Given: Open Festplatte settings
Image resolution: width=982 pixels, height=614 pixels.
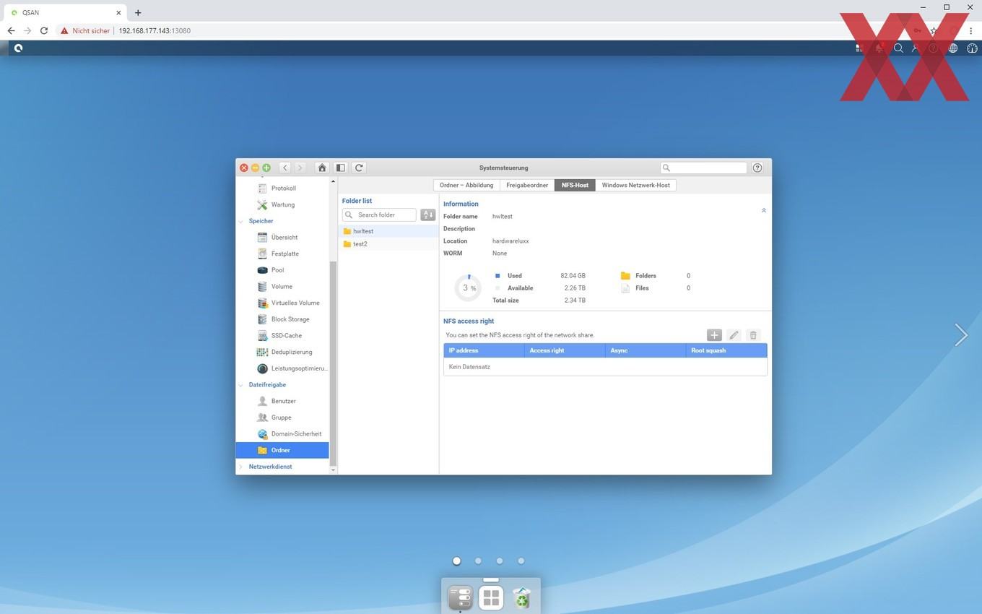Looking at the screenshot, I should pos(284,254).
